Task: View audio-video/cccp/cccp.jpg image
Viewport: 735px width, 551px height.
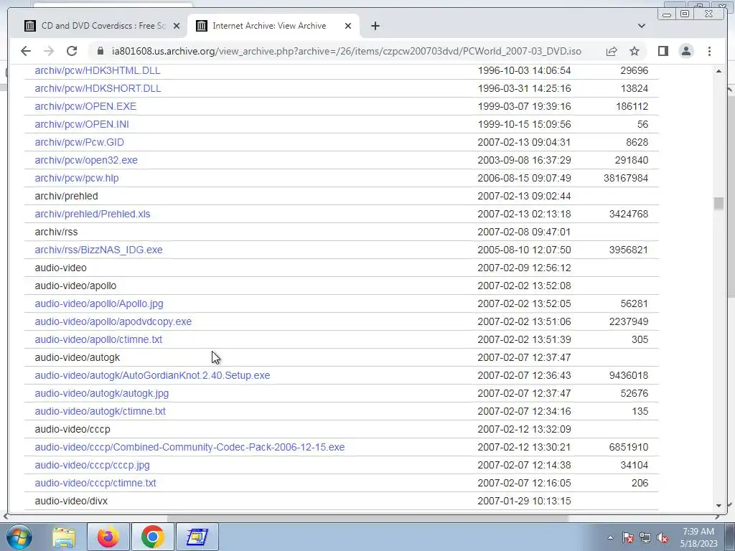Action: click(93, 465)
